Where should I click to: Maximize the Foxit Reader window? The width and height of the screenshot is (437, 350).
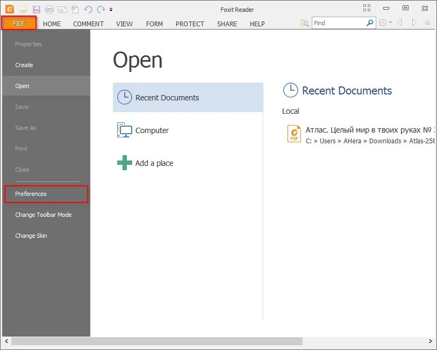coord(405,8)
